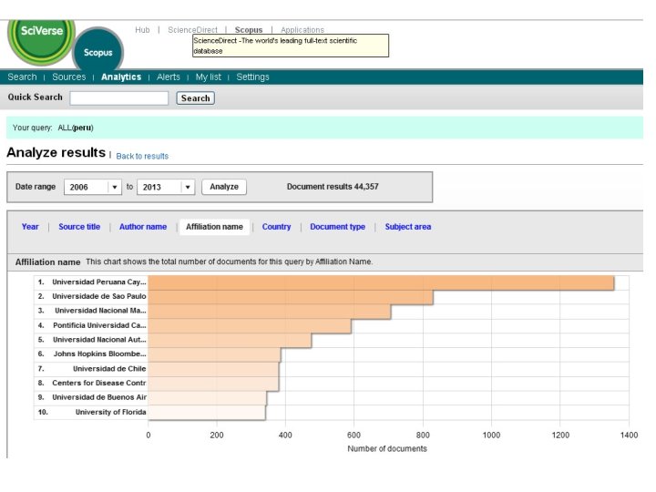The height and width of the screenshot is (492, 656).
Task: Click the Universidad Nacional Ma... chart bar
Action: 270,312
